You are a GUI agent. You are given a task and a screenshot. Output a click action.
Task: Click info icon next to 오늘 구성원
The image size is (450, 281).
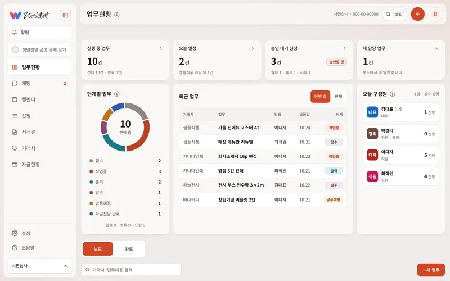[392, 94]
